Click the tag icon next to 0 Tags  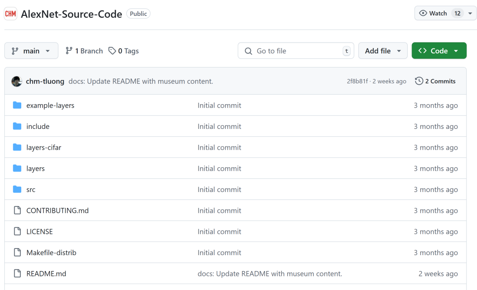[x=112, y=51]
